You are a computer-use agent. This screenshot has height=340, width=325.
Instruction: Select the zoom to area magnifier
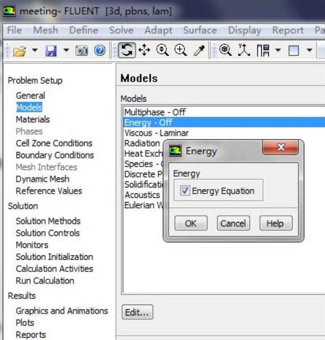(180, 50)
